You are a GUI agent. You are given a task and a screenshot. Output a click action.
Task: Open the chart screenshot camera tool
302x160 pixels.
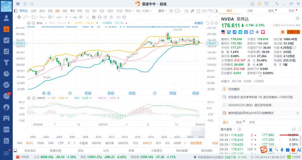click(187, 11)
